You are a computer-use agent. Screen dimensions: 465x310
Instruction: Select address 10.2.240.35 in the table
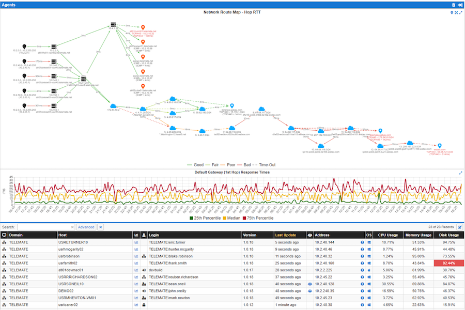(324, 291)
